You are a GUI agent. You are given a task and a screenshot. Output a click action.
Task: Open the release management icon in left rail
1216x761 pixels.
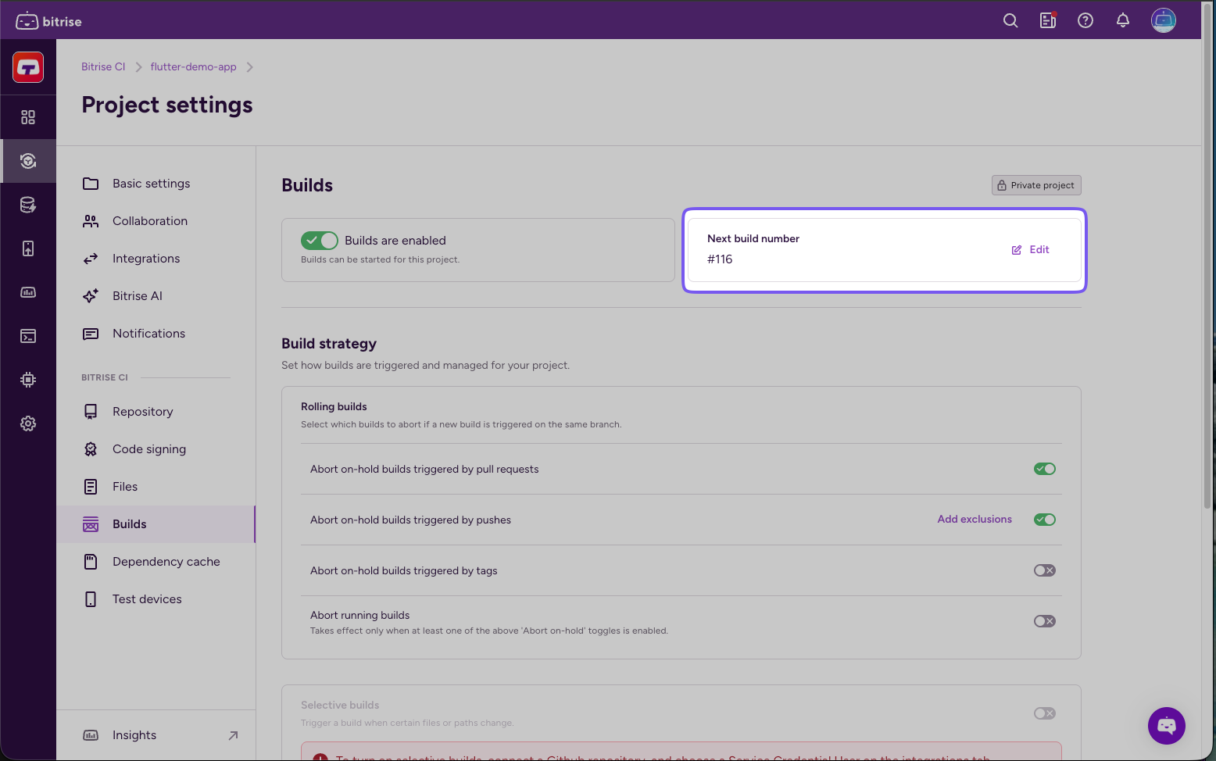coord(28,248)
